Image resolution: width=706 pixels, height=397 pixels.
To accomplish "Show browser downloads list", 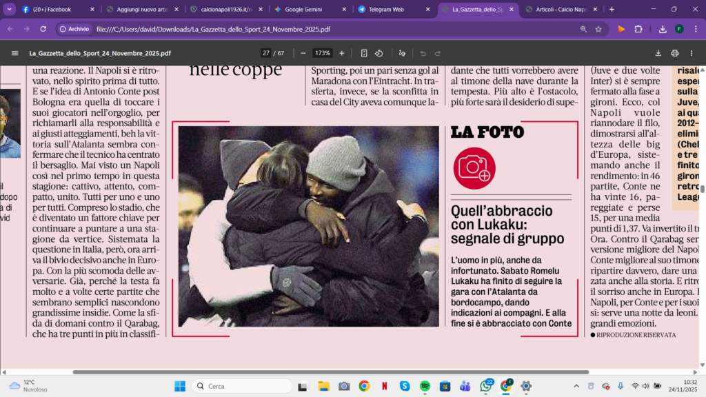I will tap(663, 29).
